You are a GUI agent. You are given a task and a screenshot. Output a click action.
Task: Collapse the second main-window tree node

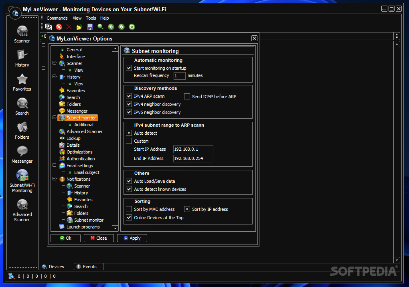(x=44, y=68)
